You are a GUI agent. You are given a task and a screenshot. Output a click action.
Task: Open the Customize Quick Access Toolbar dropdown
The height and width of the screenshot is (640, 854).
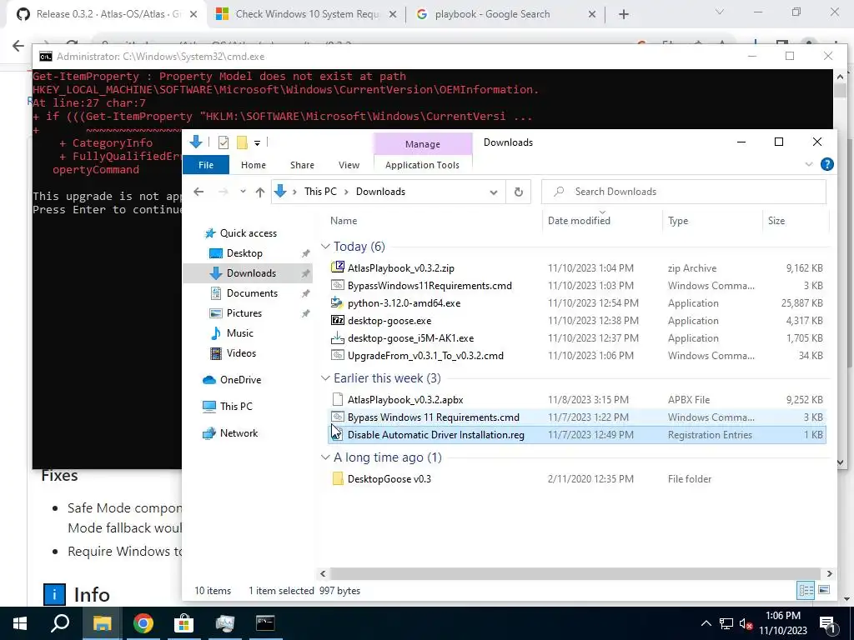coord(257,143)
